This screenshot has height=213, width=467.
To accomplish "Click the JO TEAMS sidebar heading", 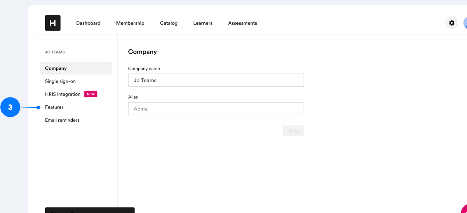I will (x=55, y=52).
